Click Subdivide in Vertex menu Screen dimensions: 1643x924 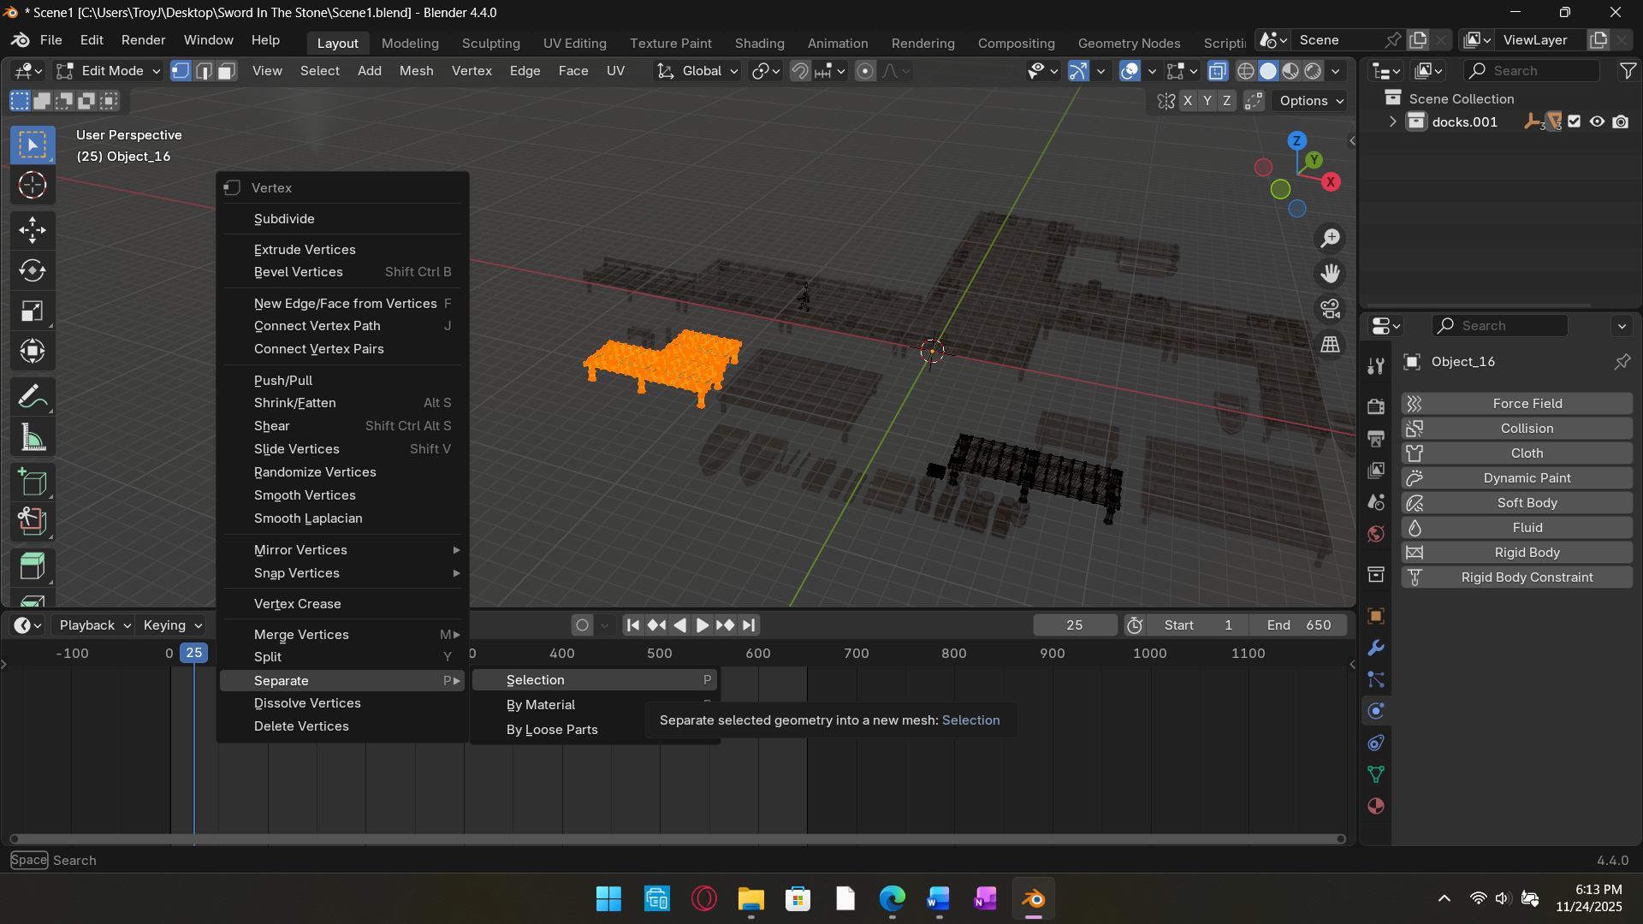(x=343, y=219)
